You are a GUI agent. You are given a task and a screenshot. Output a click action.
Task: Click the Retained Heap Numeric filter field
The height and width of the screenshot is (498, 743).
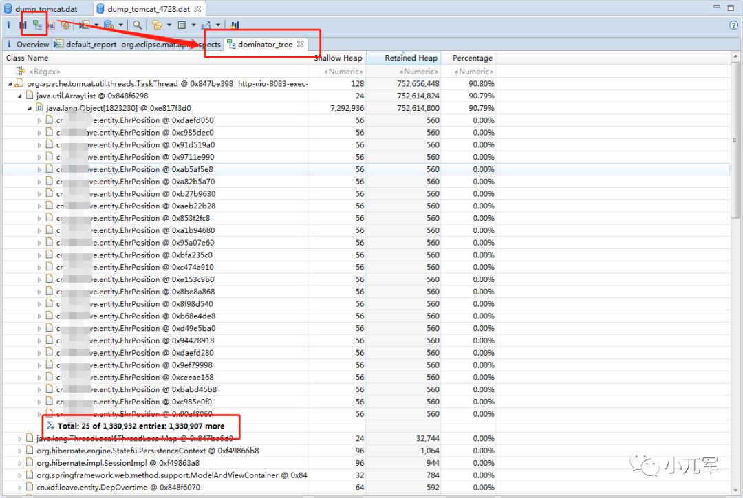(404, 71)
